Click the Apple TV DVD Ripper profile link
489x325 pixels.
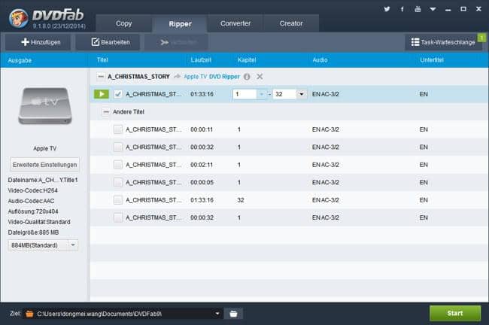point(211,77)
